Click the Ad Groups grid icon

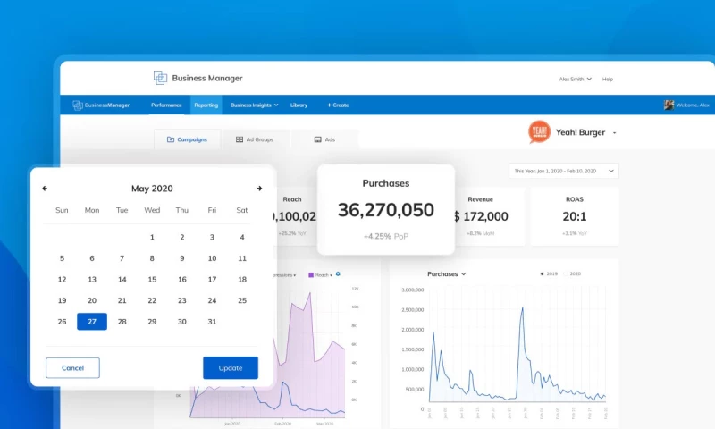coord(240,139)
